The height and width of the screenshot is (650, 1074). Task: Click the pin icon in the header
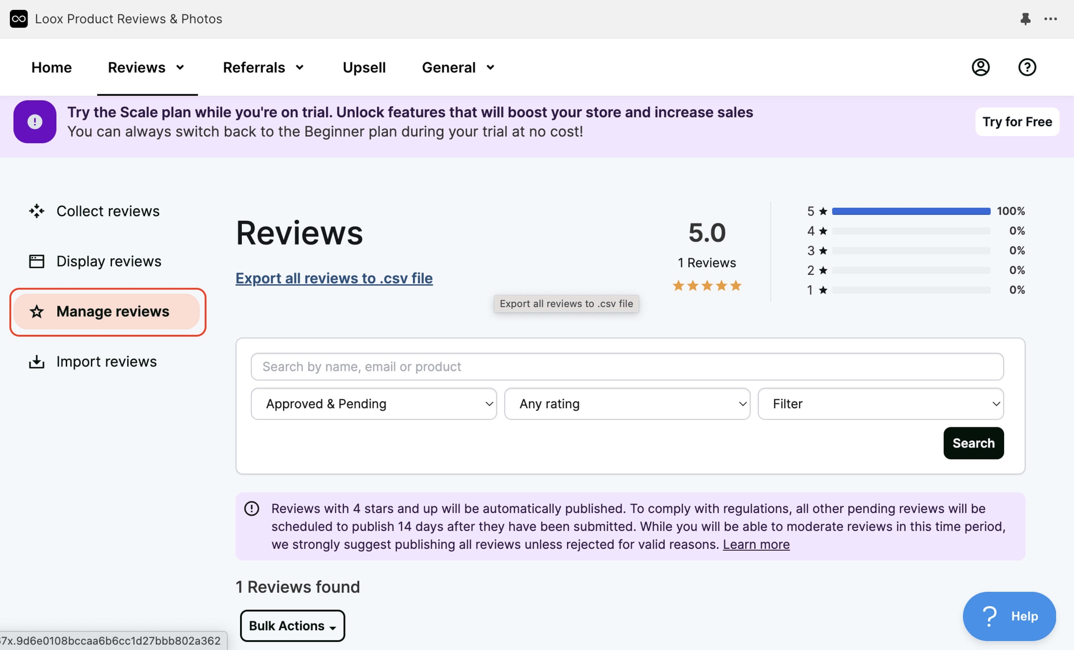(x=1025, y=19)
